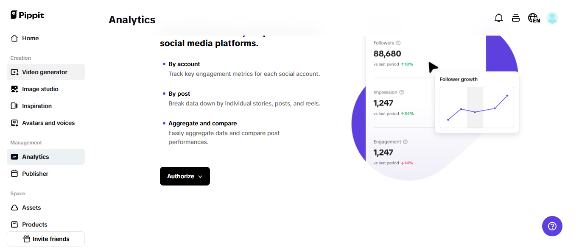579x252 pixels.
Task: Open Video generator from sidebar
Action: 45,72
